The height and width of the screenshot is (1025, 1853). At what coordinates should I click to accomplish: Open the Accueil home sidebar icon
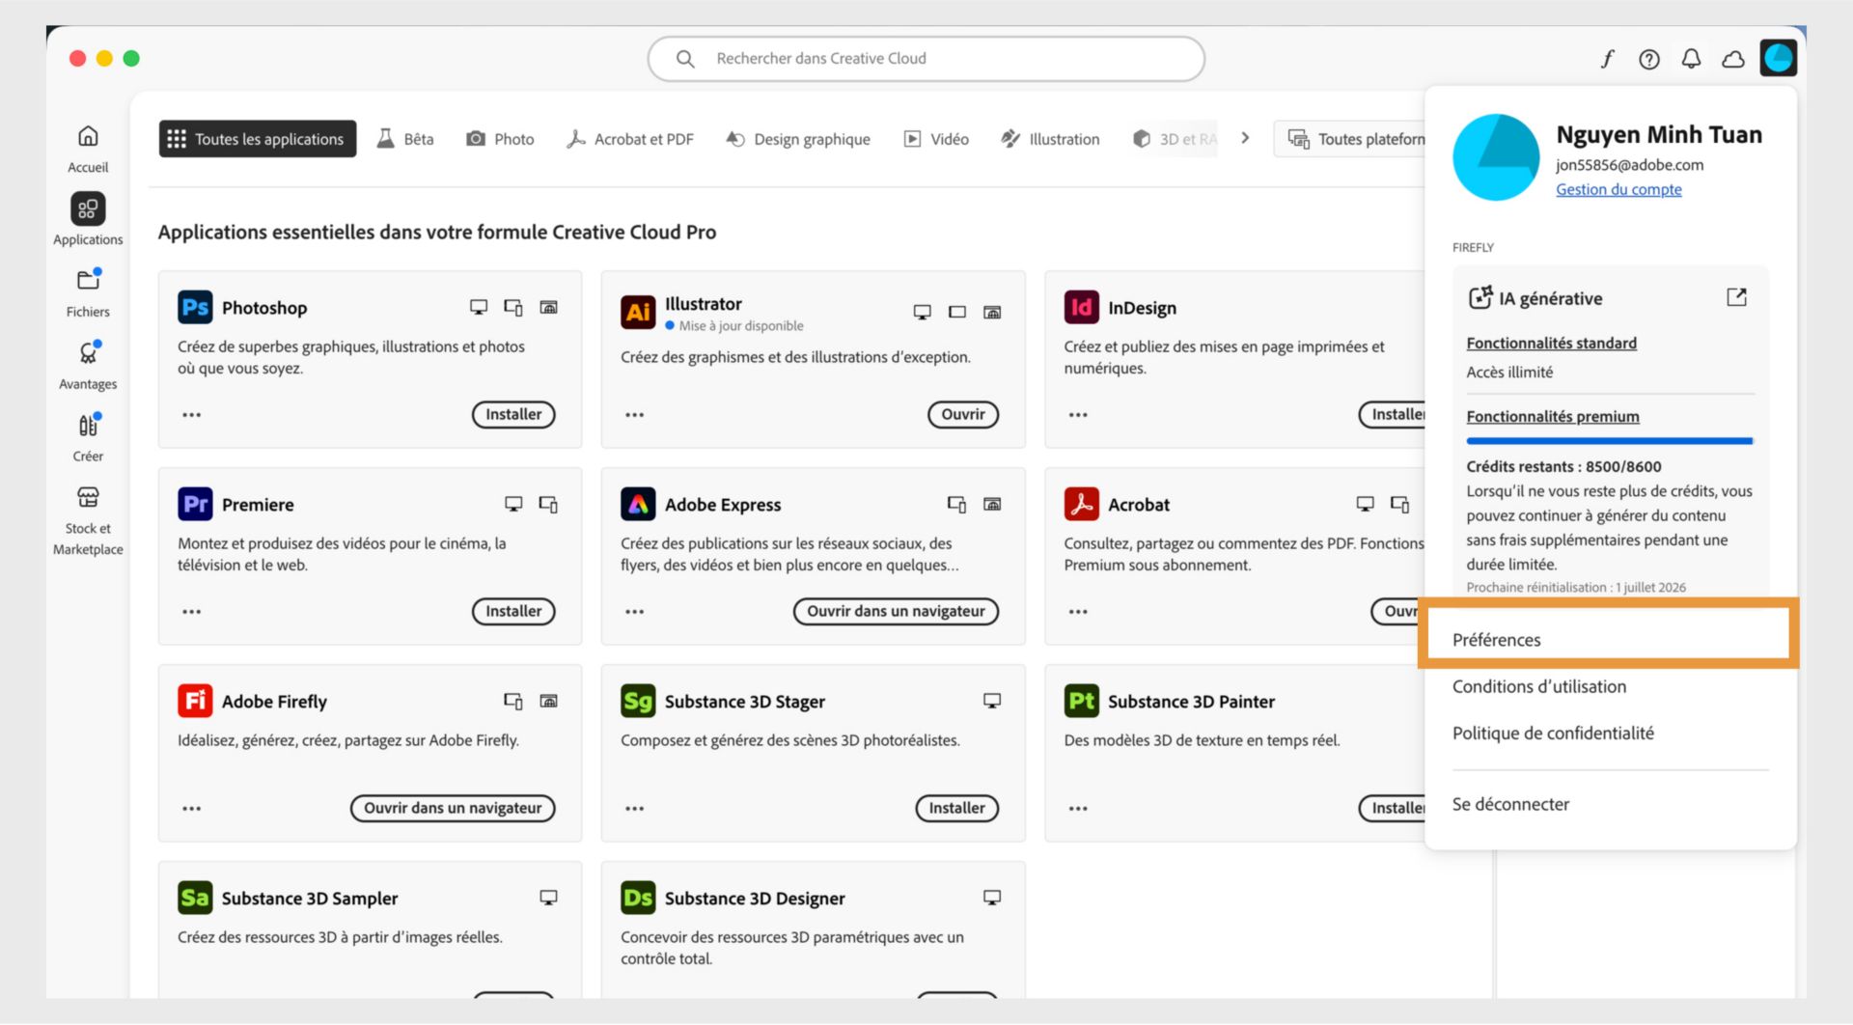(88, 136)
